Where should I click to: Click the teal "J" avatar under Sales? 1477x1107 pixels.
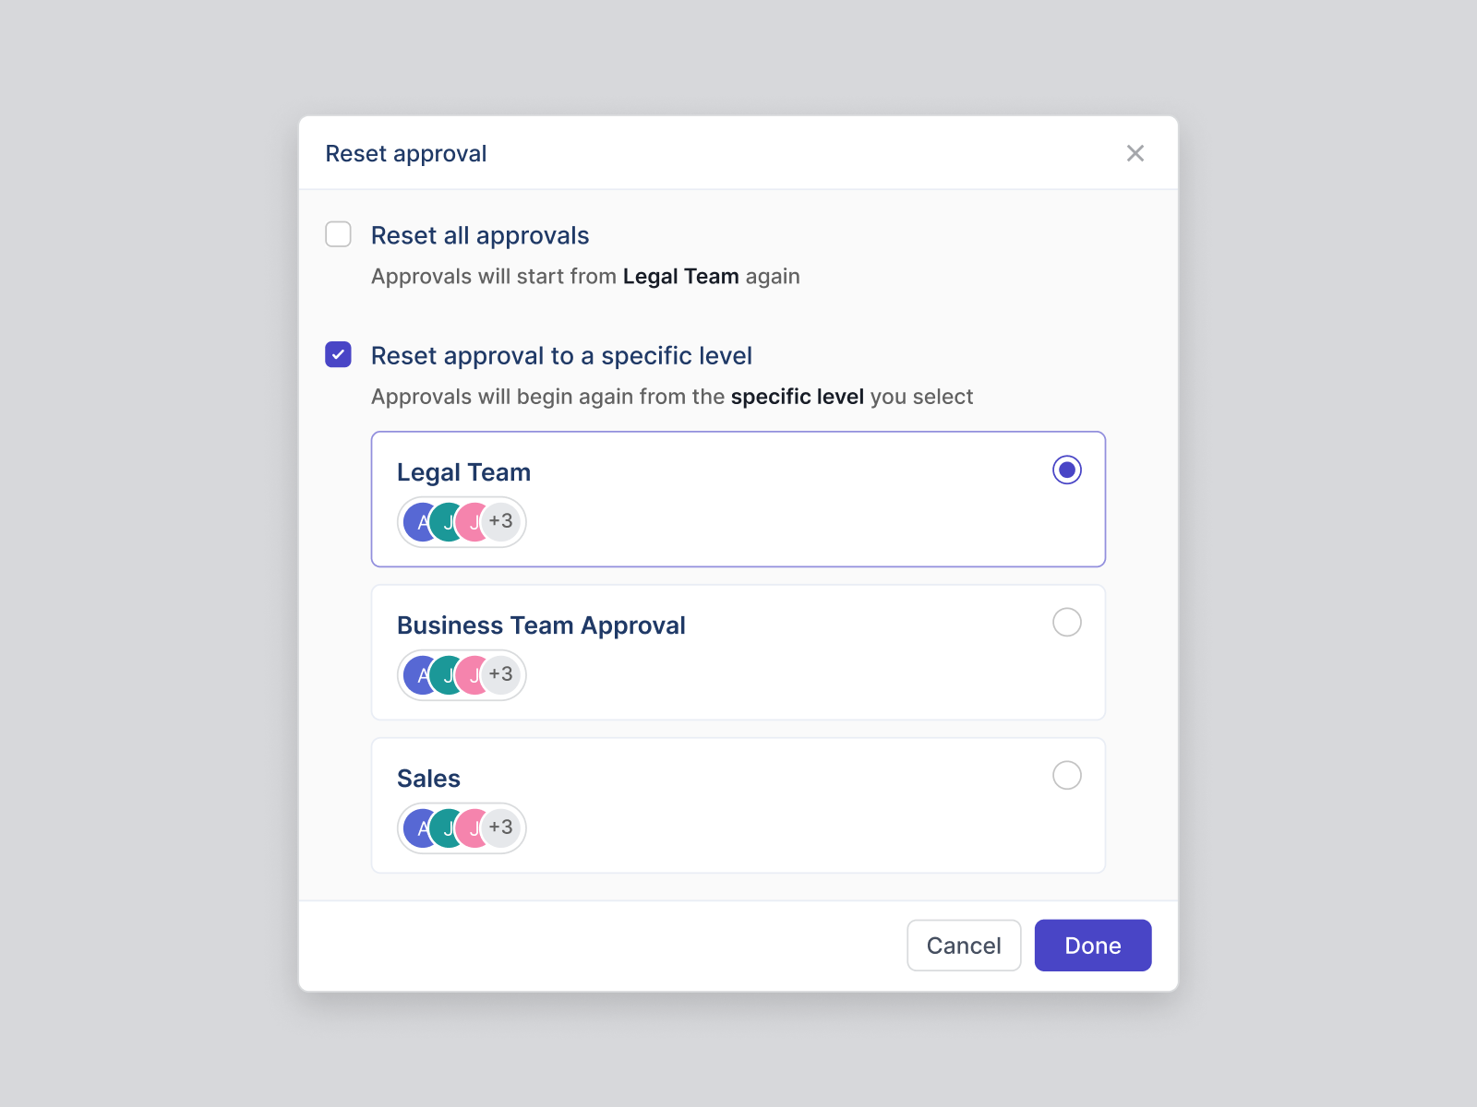click(448, 827)
